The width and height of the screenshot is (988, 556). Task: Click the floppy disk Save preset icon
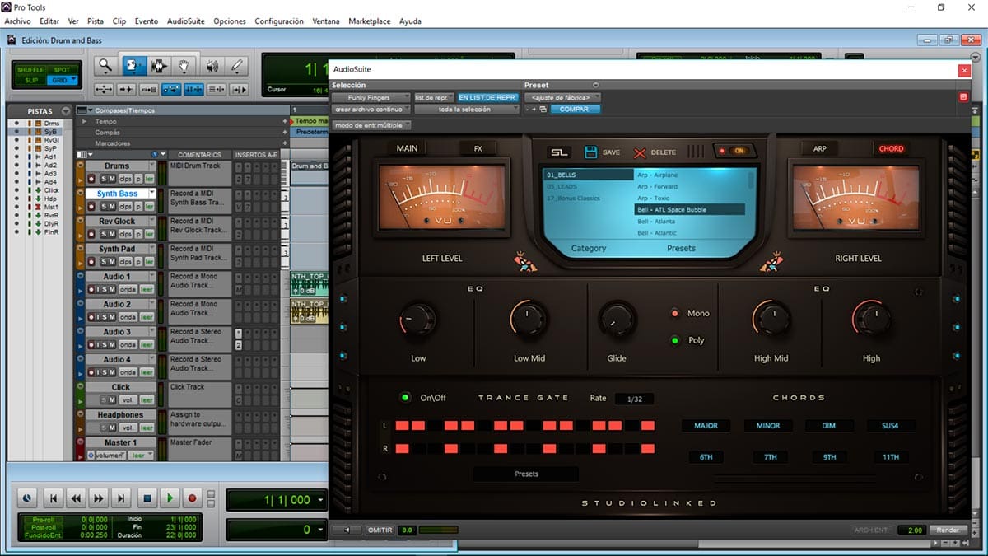(x=590, y=152)
